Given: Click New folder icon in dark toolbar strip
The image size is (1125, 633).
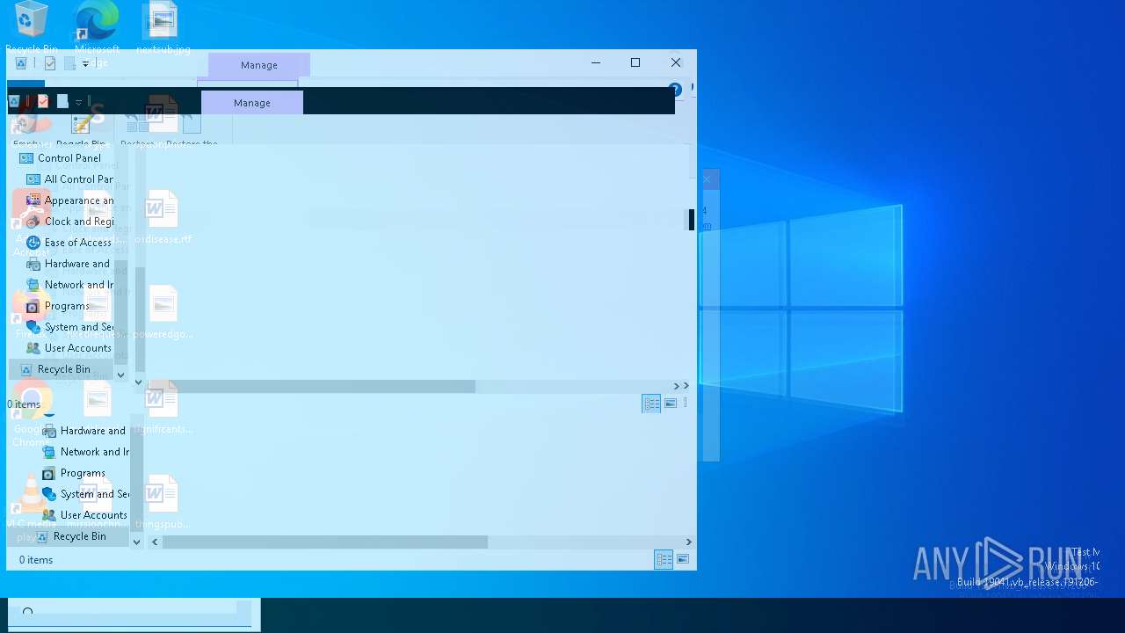Looking at the screenshot, I should point(62,101).
